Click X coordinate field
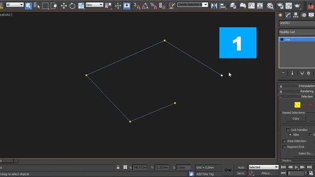Image resolution: width=315 pixels, height=177 pixels. click(x=140, y=167)
